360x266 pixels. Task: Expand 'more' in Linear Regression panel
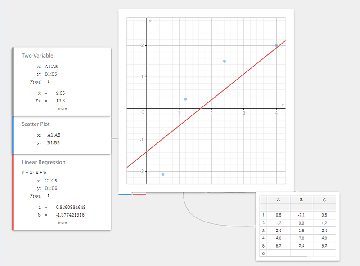coord(63,223)
